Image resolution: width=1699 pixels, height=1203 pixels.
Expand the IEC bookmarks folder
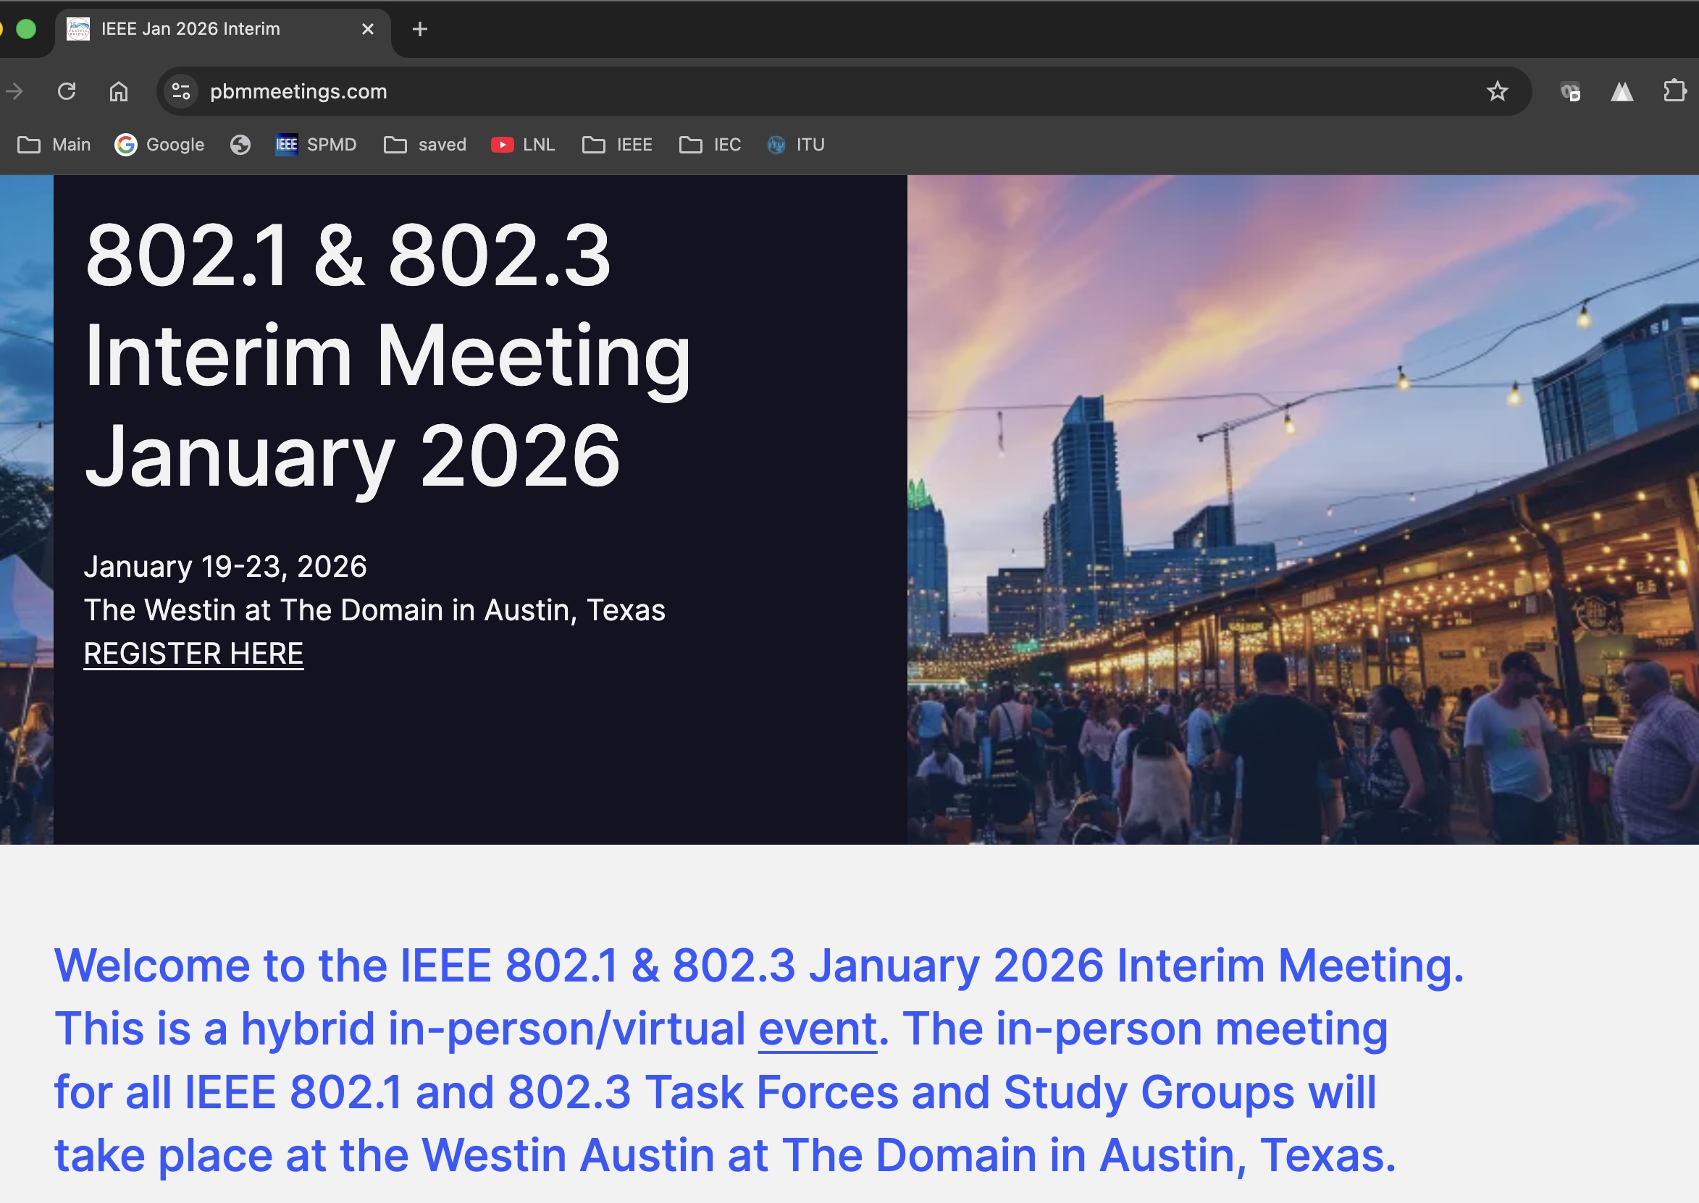[x=710, y=145]
